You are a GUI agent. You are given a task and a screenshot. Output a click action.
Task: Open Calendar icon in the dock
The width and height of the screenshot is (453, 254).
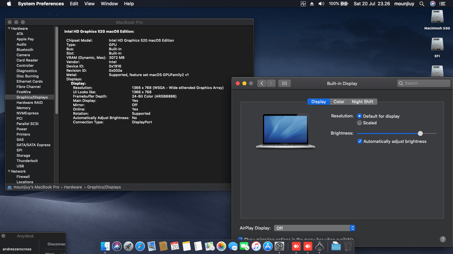pos(175,246)
